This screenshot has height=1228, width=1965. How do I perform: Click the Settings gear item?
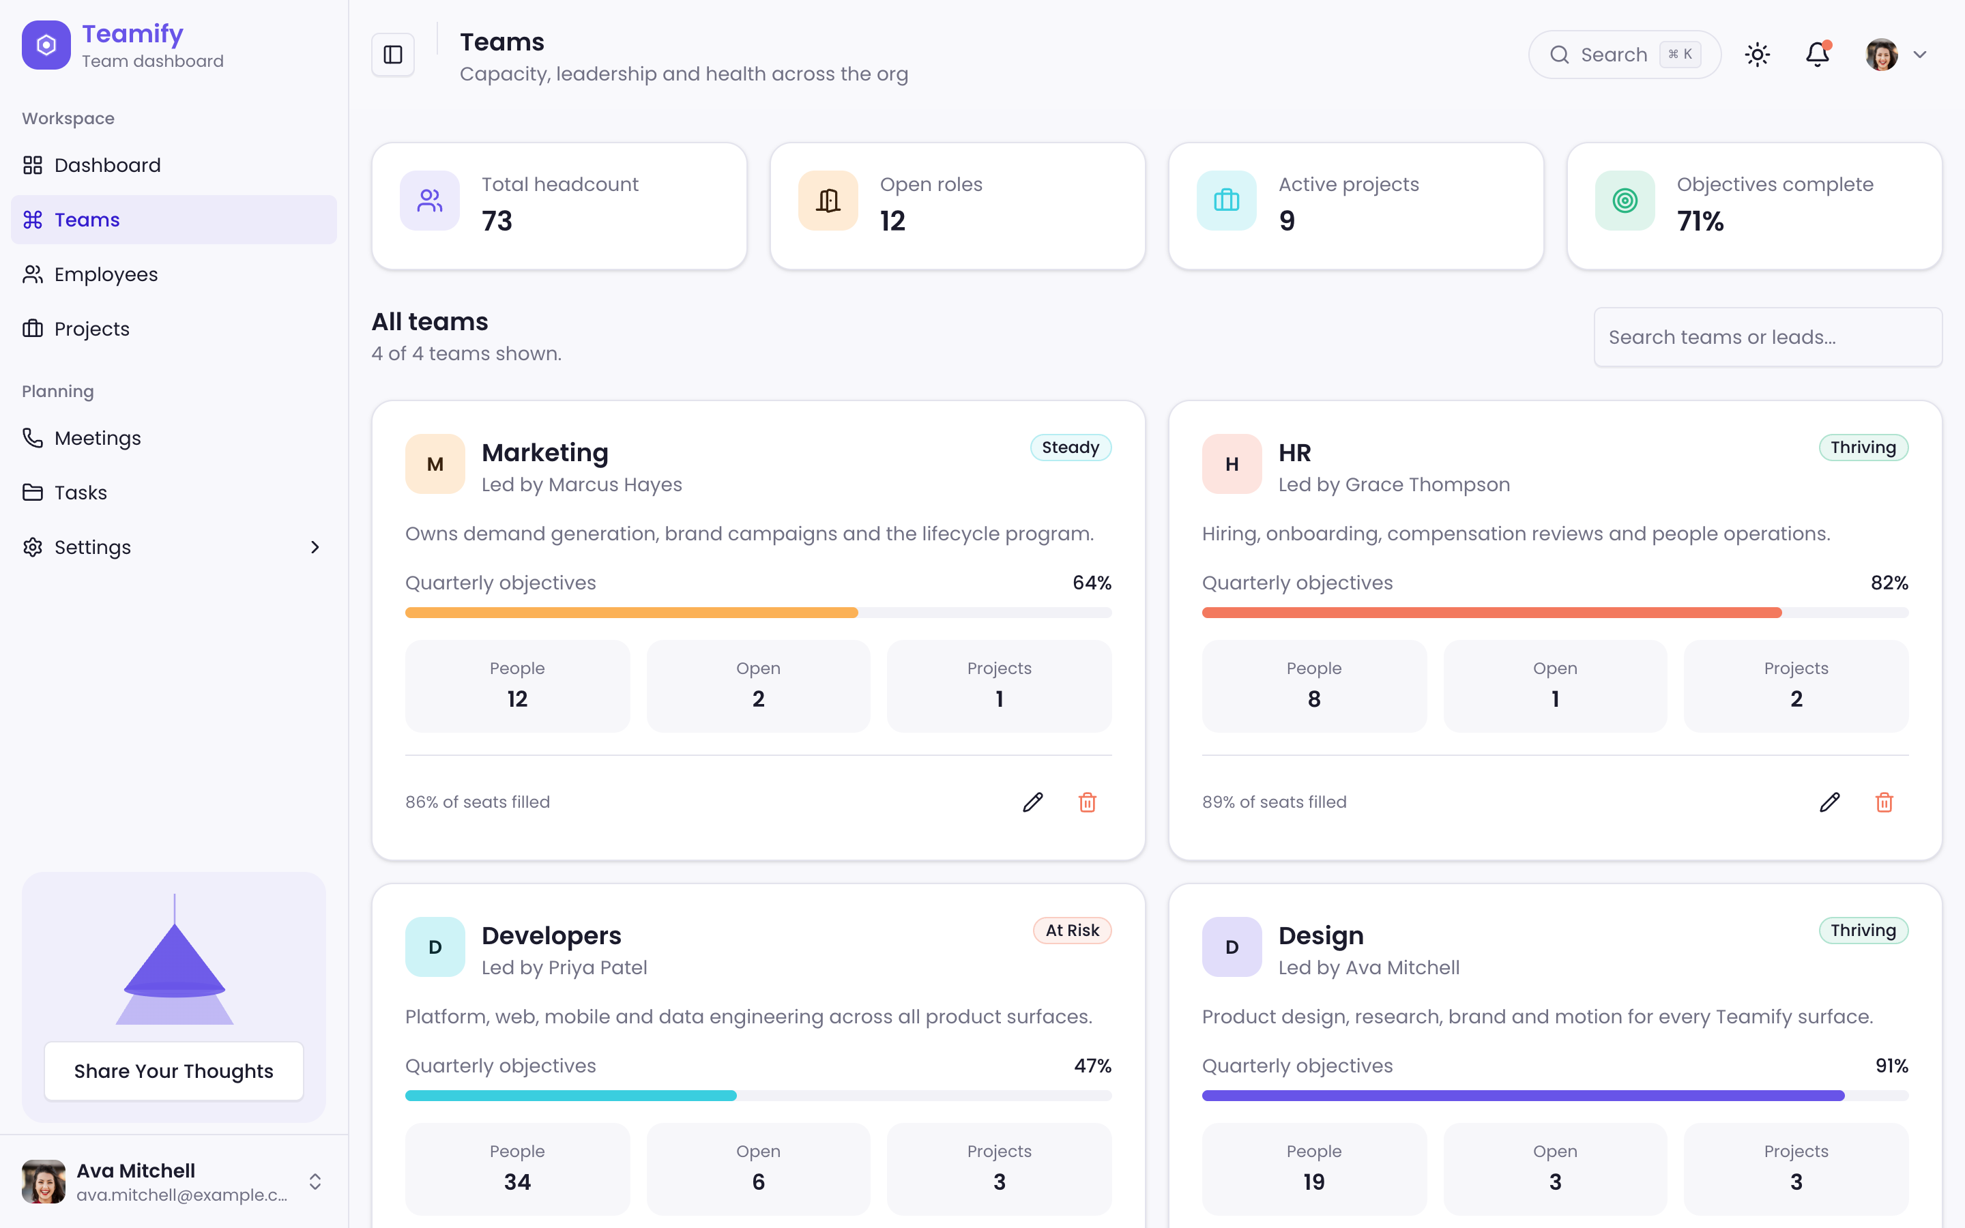174,547
